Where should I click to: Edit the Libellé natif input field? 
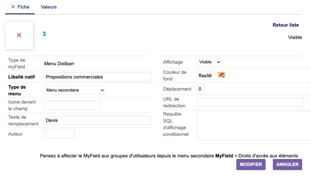(98, 77)
